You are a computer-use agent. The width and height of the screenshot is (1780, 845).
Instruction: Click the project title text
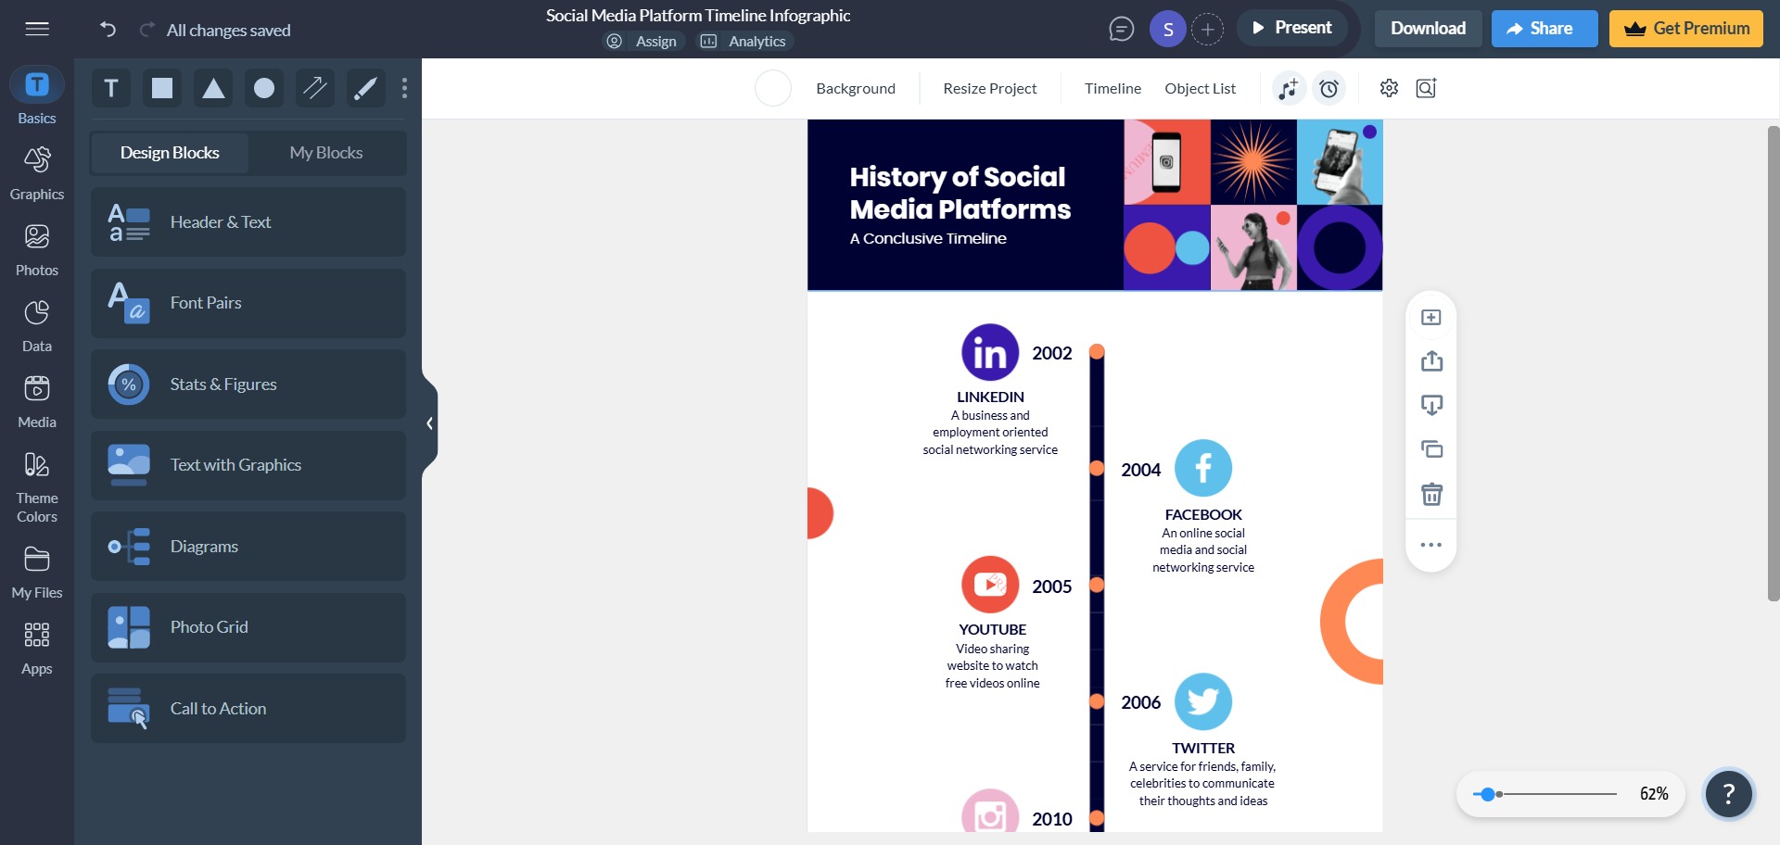698,15
